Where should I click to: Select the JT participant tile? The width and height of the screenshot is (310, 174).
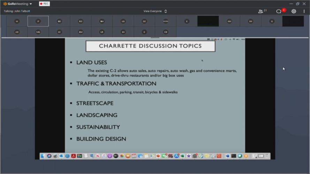click(x=38, y=21)
